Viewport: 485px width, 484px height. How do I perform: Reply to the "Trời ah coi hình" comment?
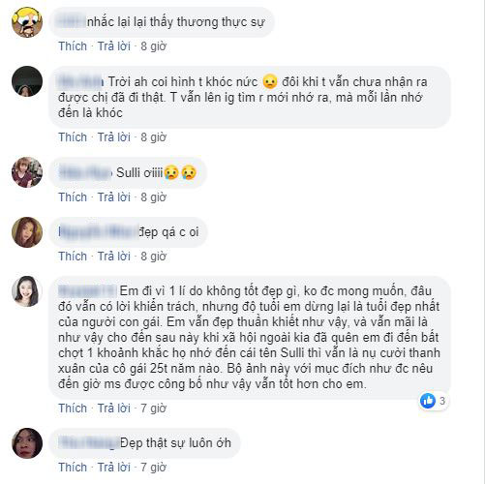[114, 137]
